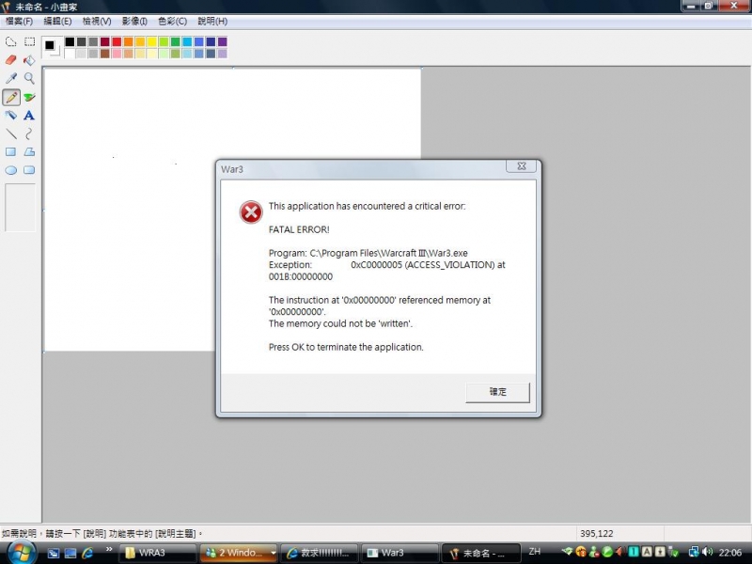The height and width of the screenshot is (564, 752).
Task: Click the 22:06 taskbar clock
Action: [x=730, y=553]
